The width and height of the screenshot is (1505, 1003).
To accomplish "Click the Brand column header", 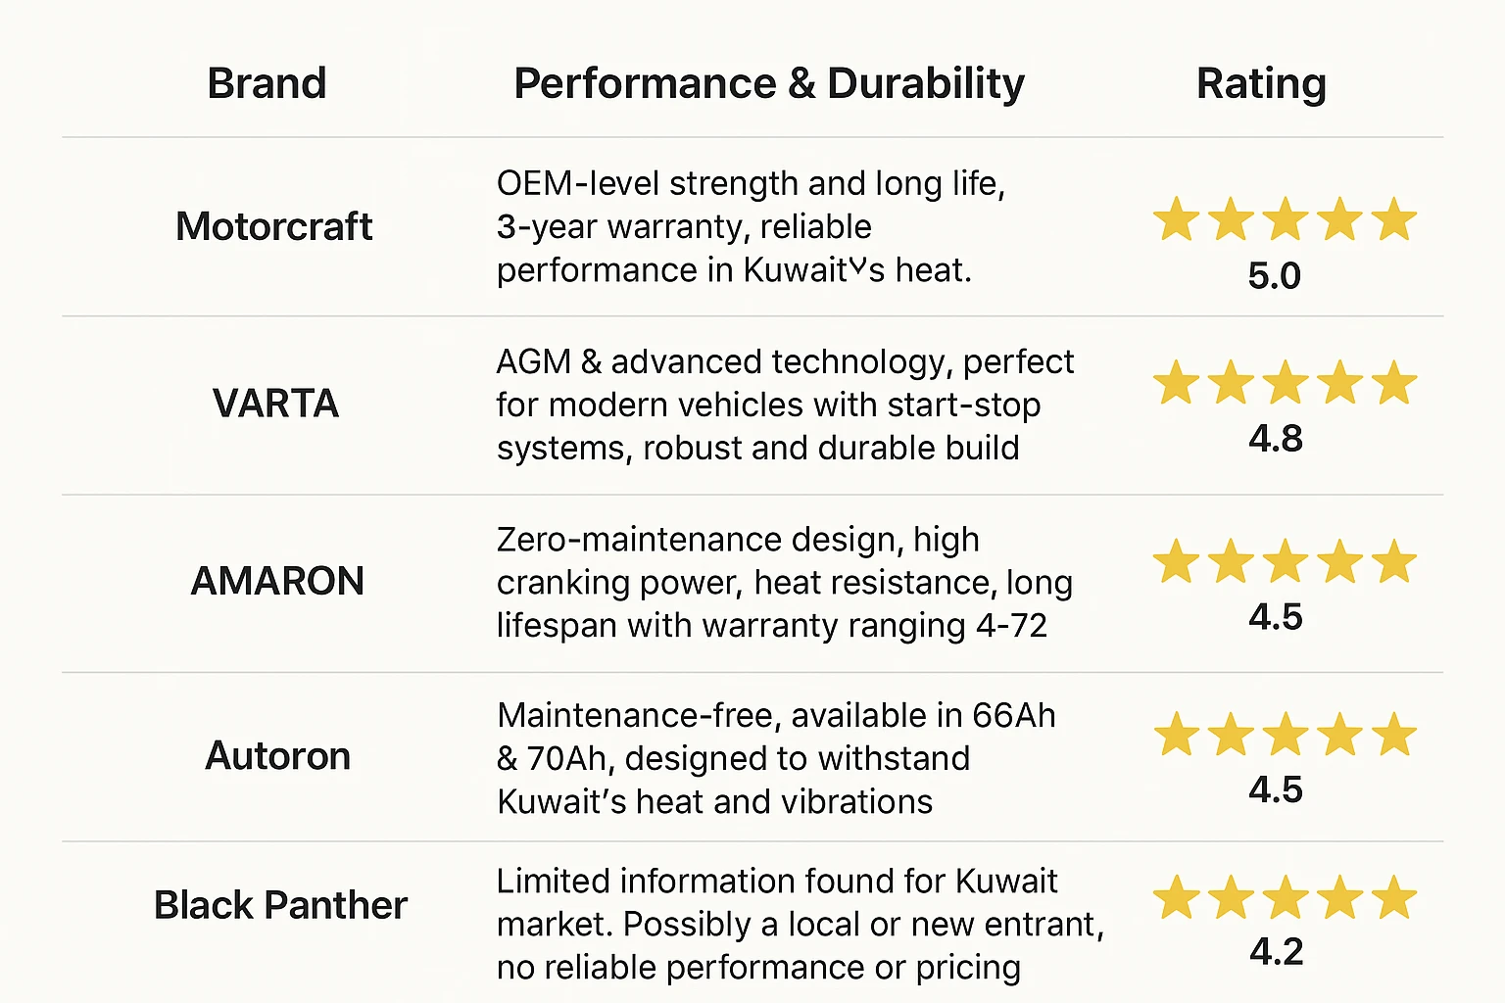I will [x=267, y=83].
